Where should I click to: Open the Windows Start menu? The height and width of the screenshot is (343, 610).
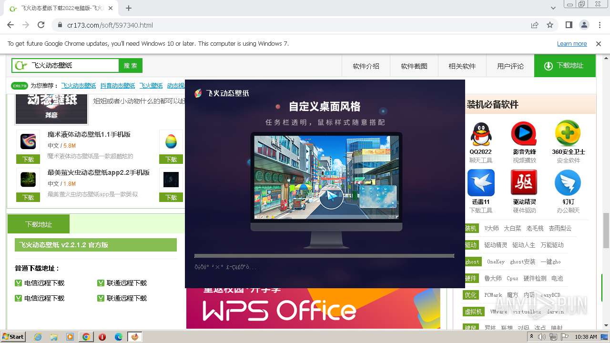tap(13, 337)
